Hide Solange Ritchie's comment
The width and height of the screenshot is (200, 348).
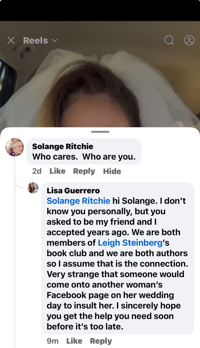click(112, 171)
